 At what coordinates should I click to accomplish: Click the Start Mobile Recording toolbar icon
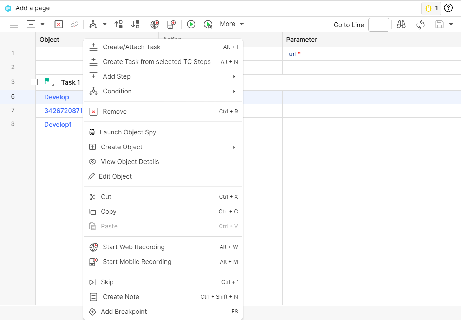tap(171, 24)
